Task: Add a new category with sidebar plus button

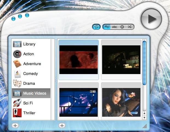Action: pyautogui.click(x=15, y=126)
